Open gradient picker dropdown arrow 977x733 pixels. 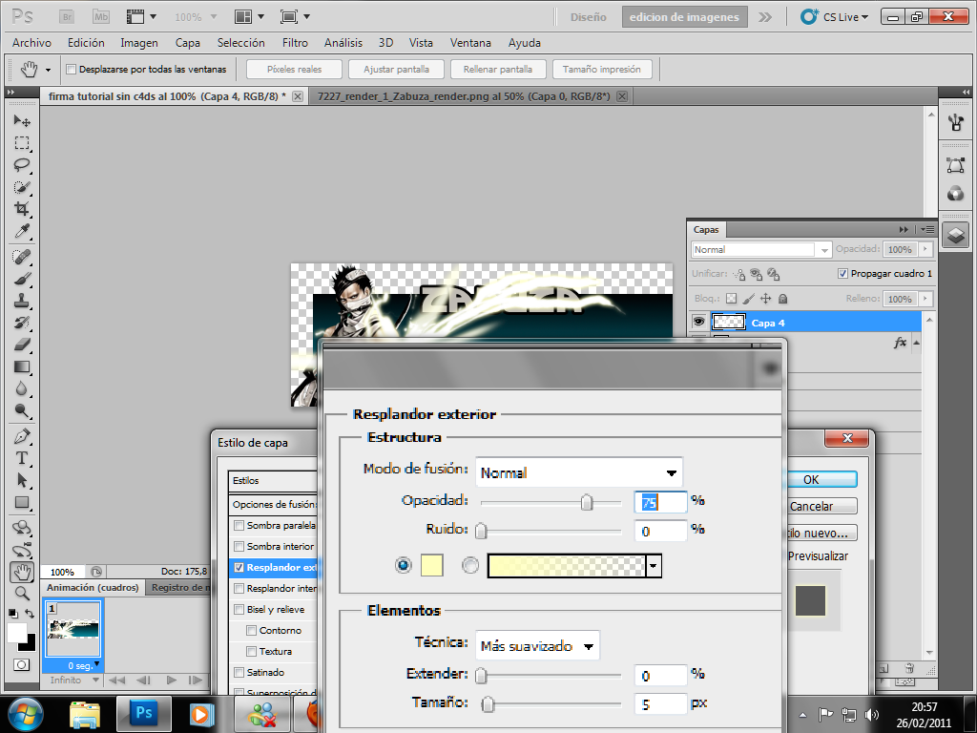(x=654, y=566)
